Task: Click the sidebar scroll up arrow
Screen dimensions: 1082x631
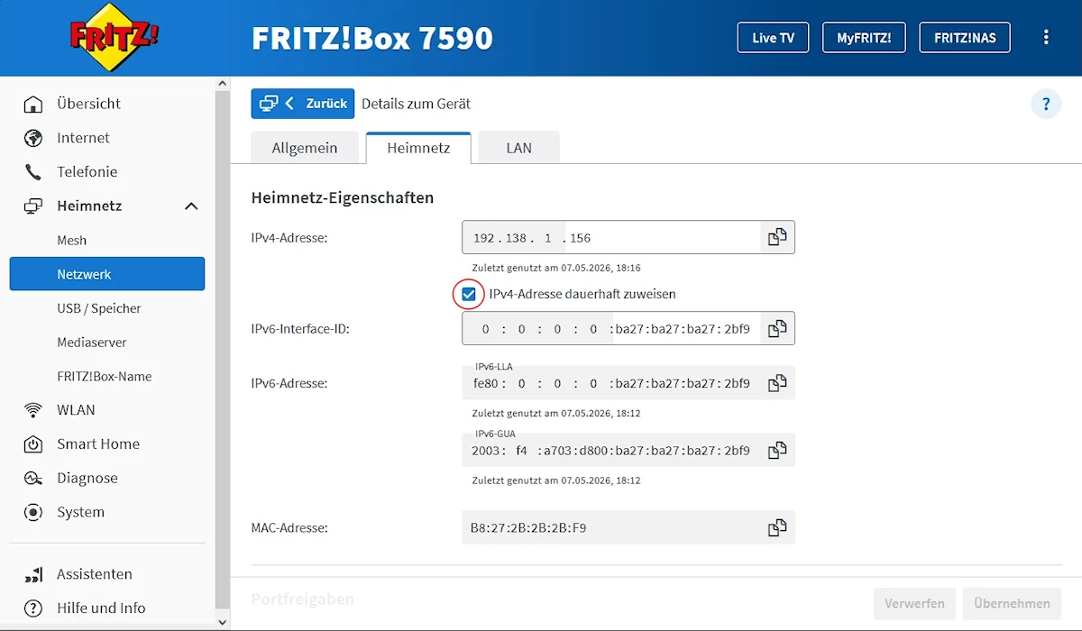Action: pos(223,84)
